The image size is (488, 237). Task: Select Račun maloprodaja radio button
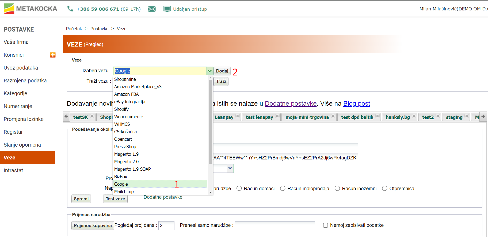click(283, 188)
